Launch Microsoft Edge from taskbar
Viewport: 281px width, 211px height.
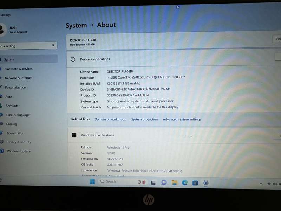point(185,183)
